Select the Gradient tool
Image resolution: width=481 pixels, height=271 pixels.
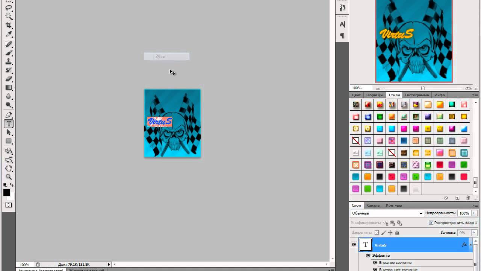pyautogui.click(x=9, y=87)
